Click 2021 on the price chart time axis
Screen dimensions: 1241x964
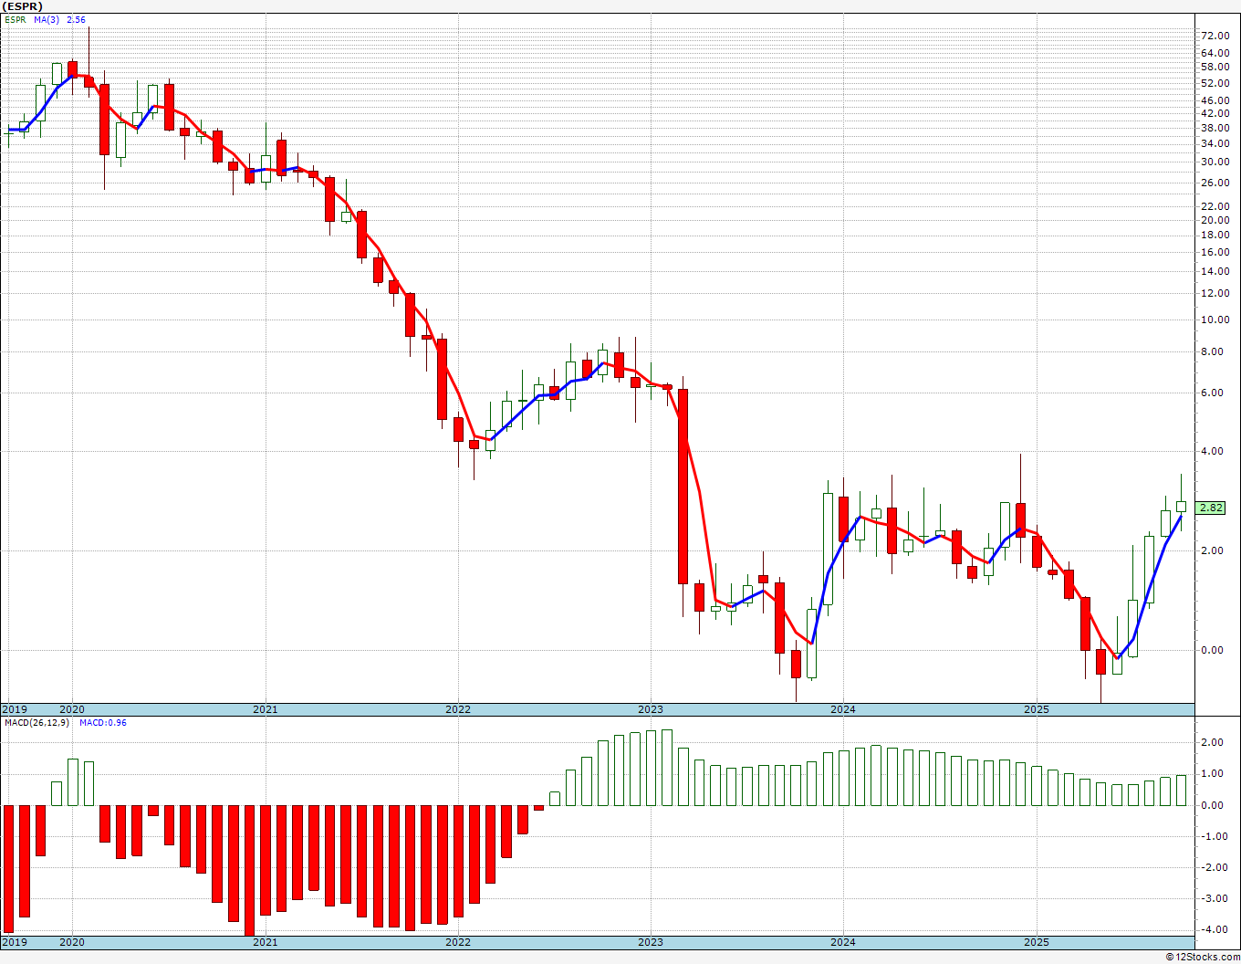pyautogui.click(x=265, y=709)
